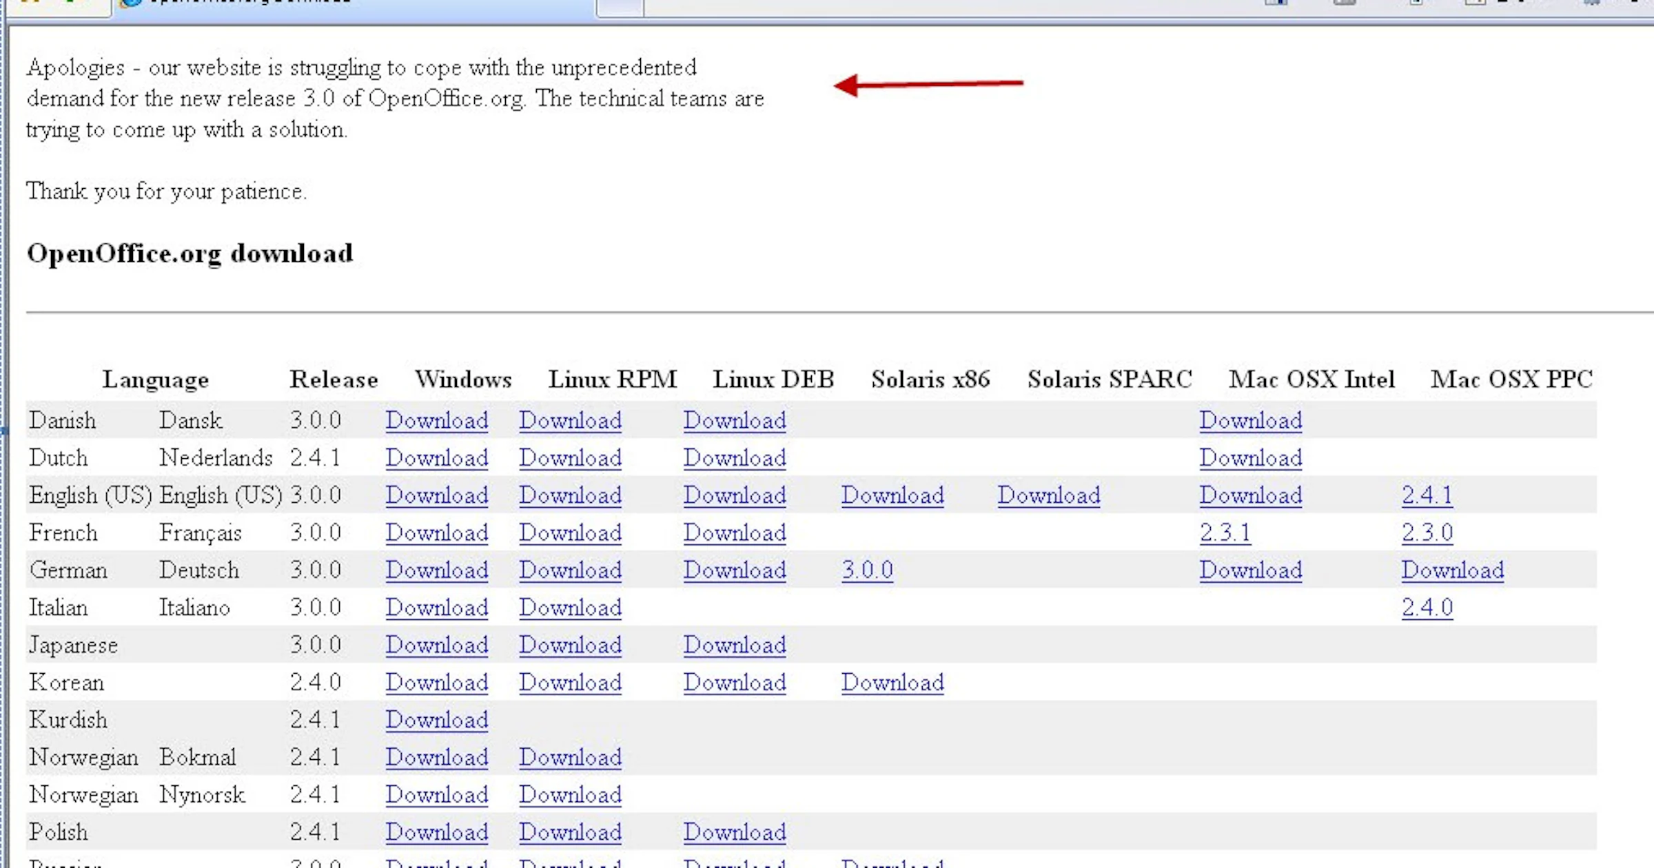
Task: Click the 'OpenOffice.org download' heading
Action: coord(190,254)
